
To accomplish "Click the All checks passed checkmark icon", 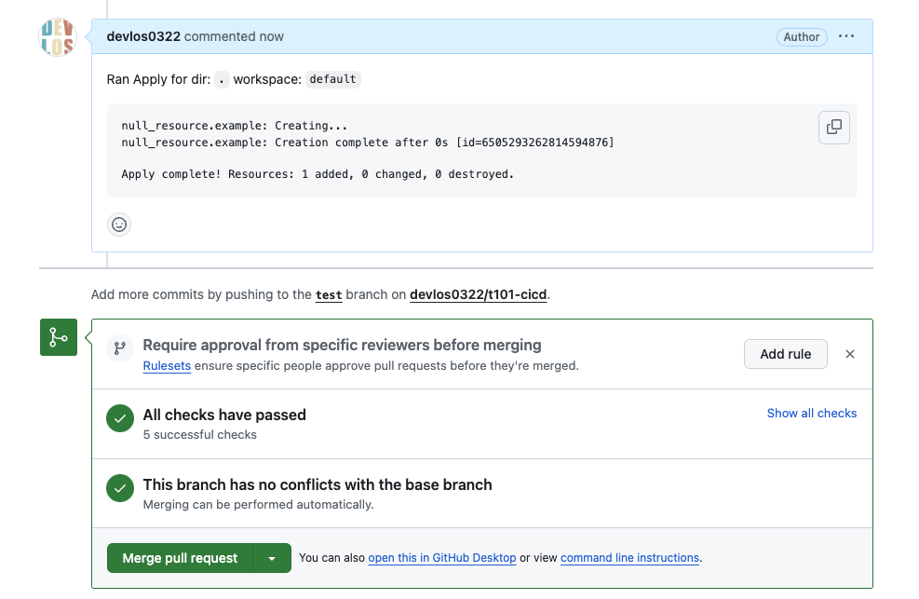I will point(120,418).
